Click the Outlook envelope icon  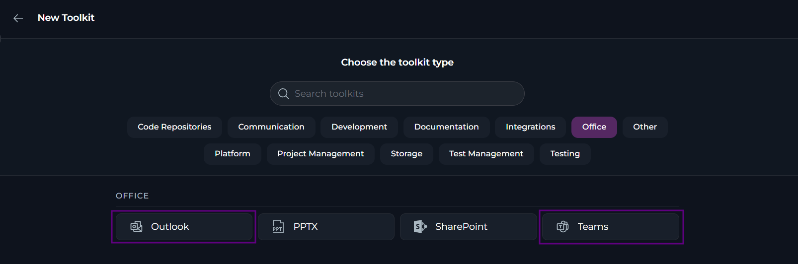(136, 227)
